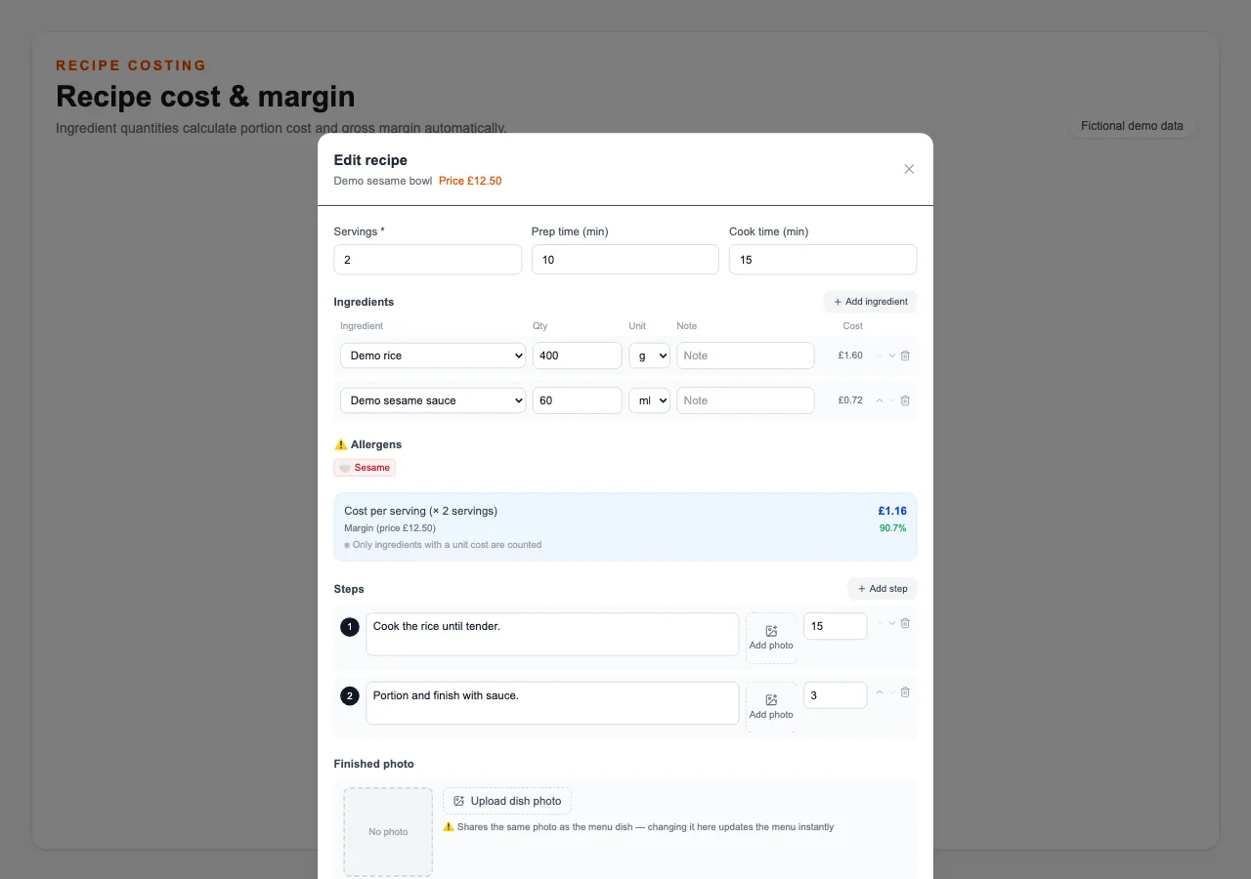Click Upload dish photo button
Image resolution: width=1251 pixels, height=879 pixels.
click(x=507, y=801)
